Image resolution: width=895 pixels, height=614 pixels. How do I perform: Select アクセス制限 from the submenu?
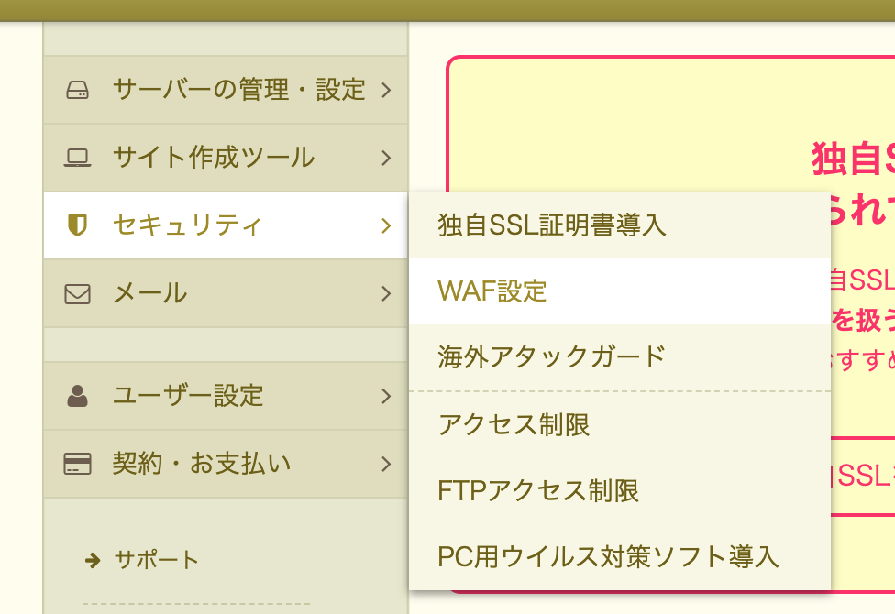pos(514,424)
